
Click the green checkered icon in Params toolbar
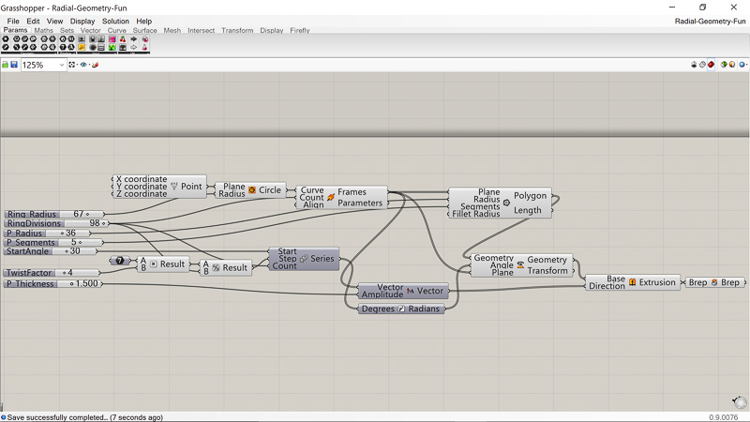coord(112,48)
